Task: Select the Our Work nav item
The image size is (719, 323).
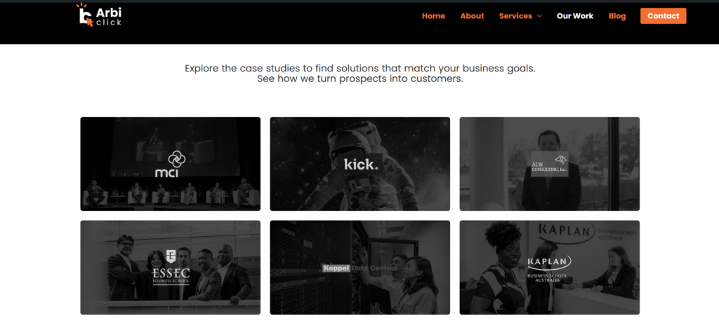Action: [575, 16]
